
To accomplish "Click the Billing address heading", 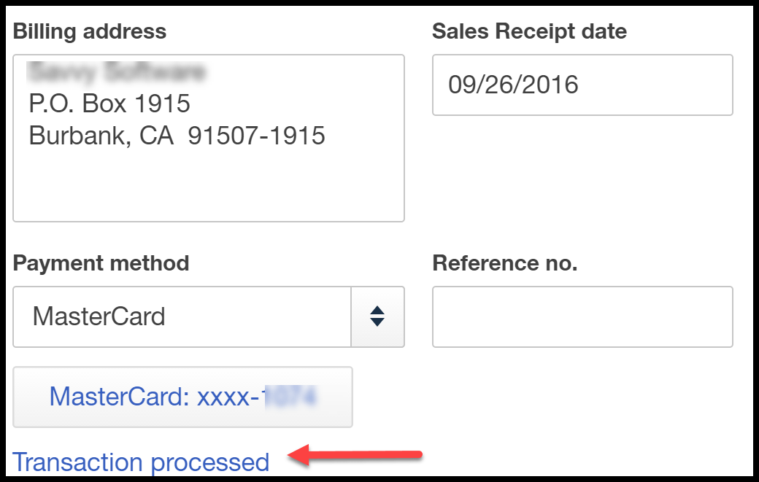I will (x=89, y=31).
